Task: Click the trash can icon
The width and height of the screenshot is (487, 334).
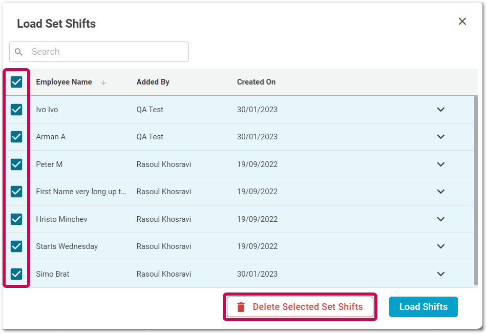Action: (241, 307)
